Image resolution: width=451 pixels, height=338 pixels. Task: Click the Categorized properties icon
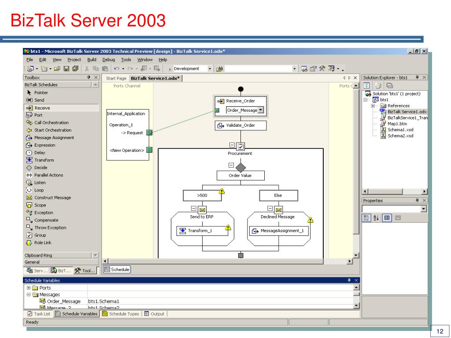tap(366, 218)
